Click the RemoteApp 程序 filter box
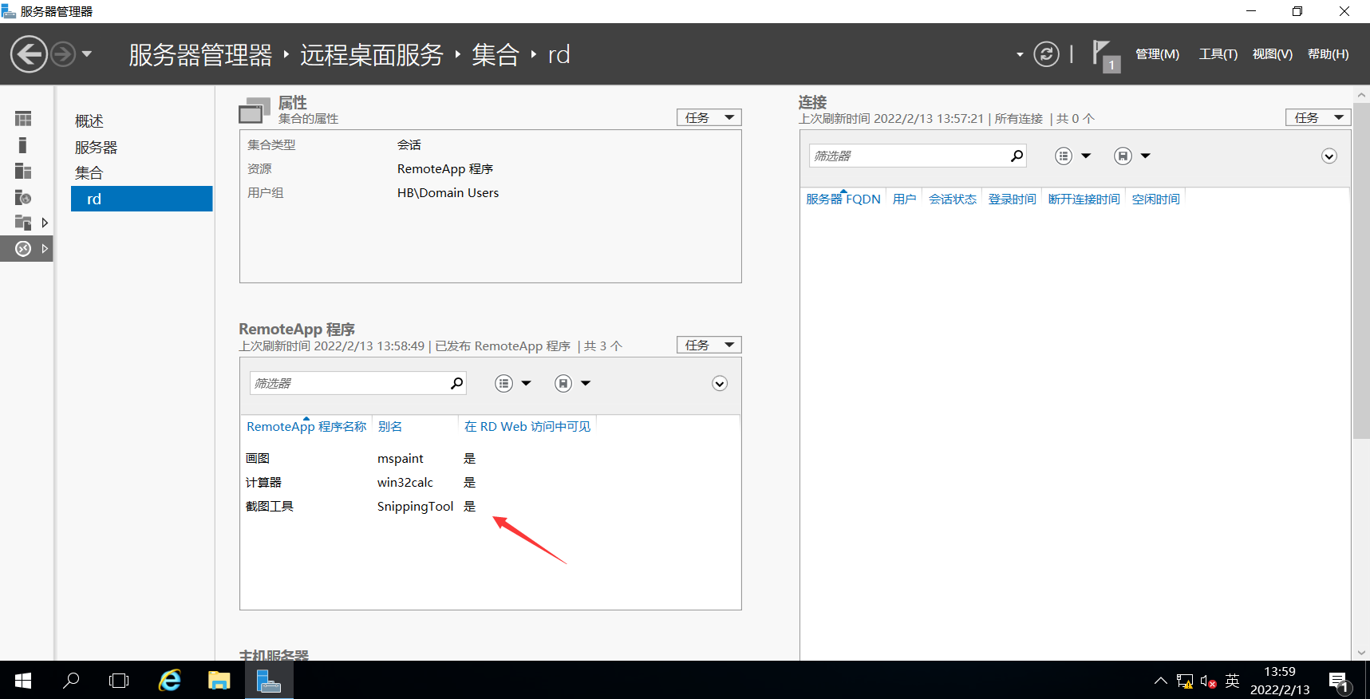Image resolution: width=1370 pixels, height=699 pixels. [x=351, y=383]
